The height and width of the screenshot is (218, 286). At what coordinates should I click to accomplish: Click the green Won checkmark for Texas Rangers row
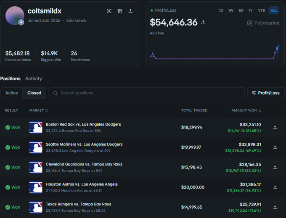pyautogui.click(x=8, y=207)
